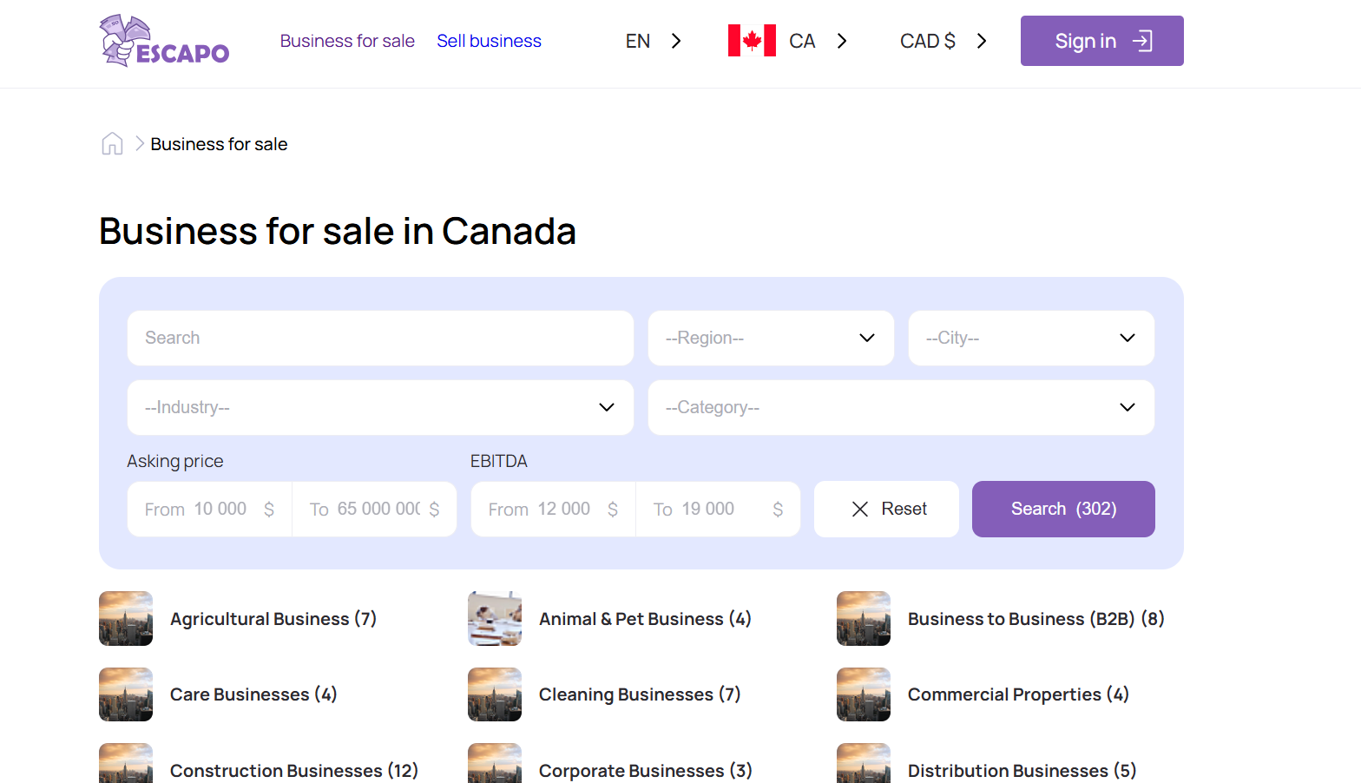1361x783 pixels.
Task: Click the Agricultural Business thumbnail image
Action: click(126, 619)
